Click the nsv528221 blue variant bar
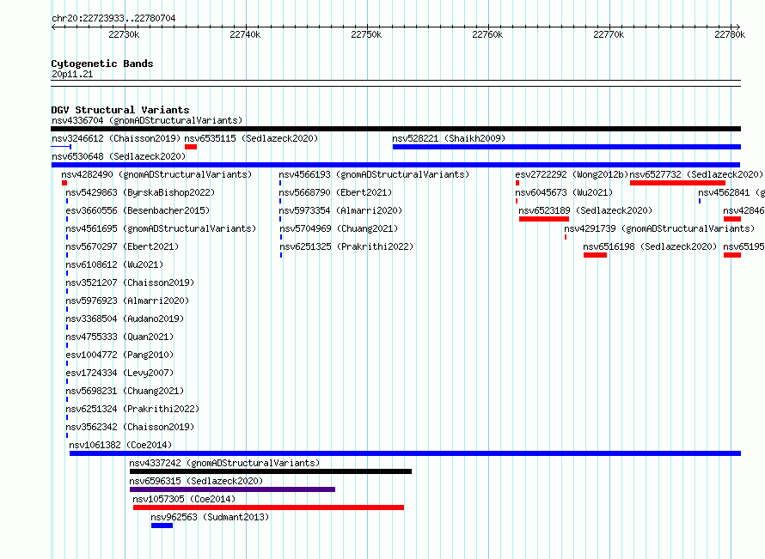This screenshot has width=765, height=559. pyautogui.click(x=566, y=147)
